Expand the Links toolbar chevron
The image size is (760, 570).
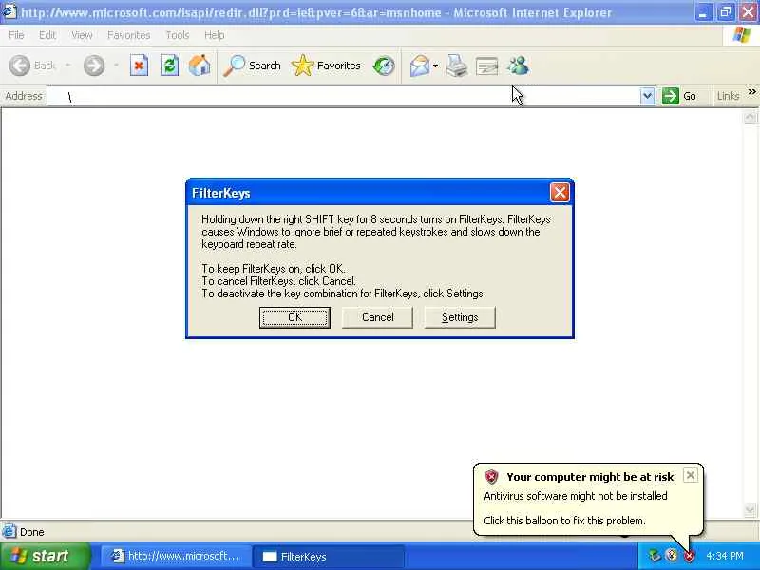tap(751, 91)
